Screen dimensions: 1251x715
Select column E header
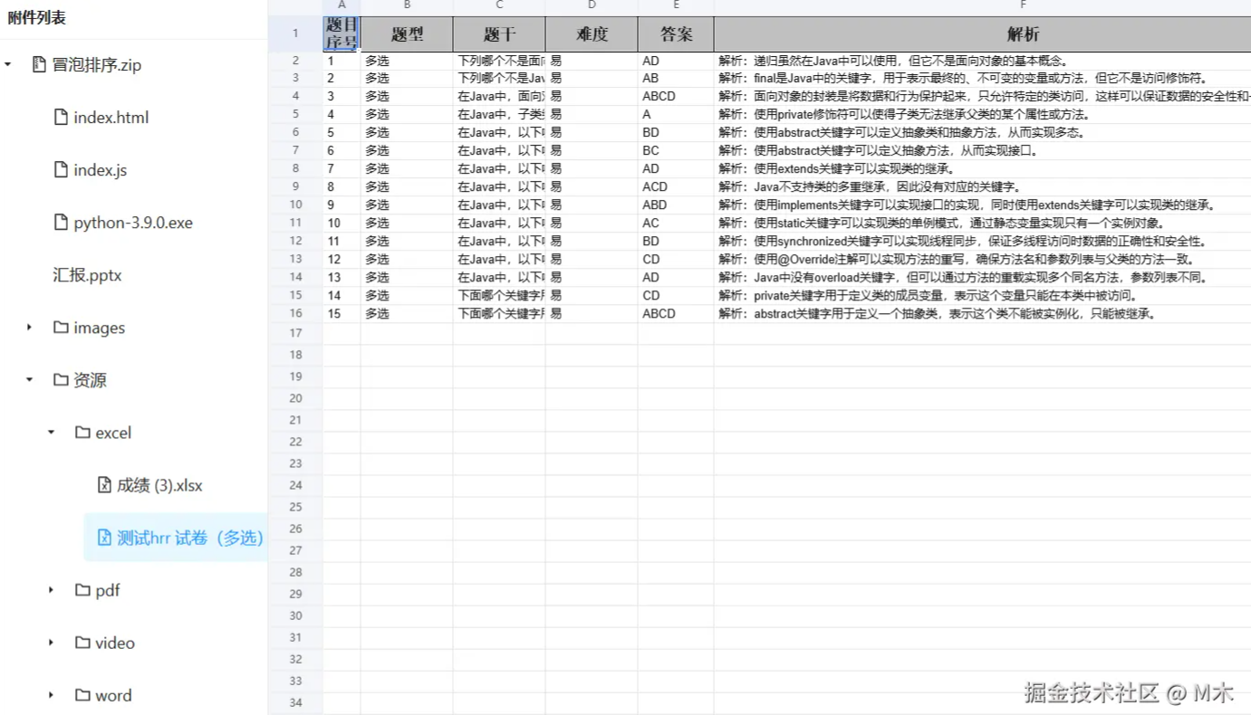676,5
